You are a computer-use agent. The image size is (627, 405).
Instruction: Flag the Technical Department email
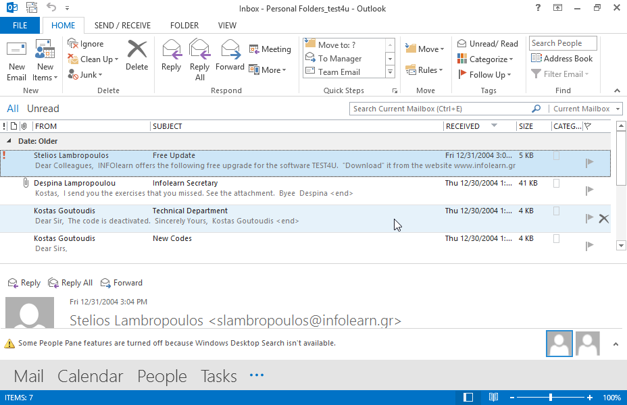click(x=589, y=218)
